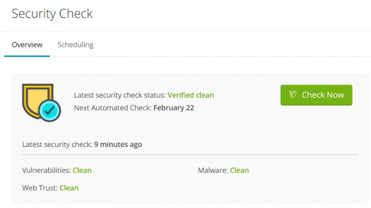Click the Verified clean status text
The height and width of the screenshot is (208, 371).
point(191,95)
